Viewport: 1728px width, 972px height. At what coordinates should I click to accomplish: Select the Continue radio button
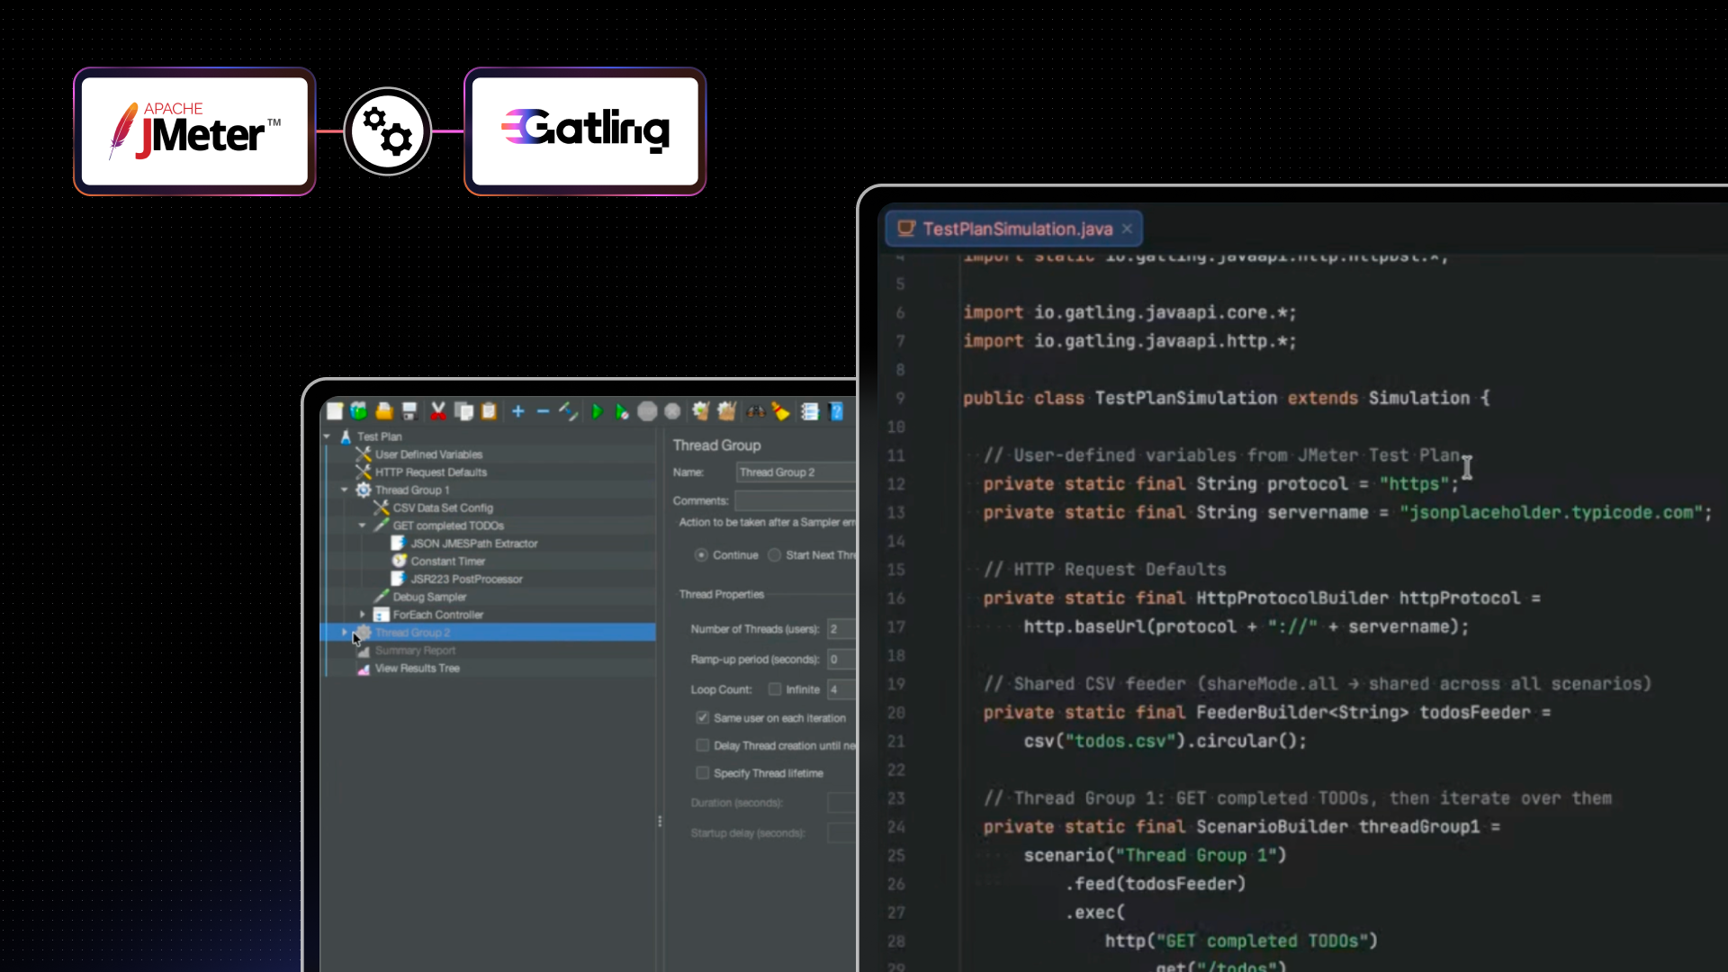pyautogui.click(x=701, y=555)
